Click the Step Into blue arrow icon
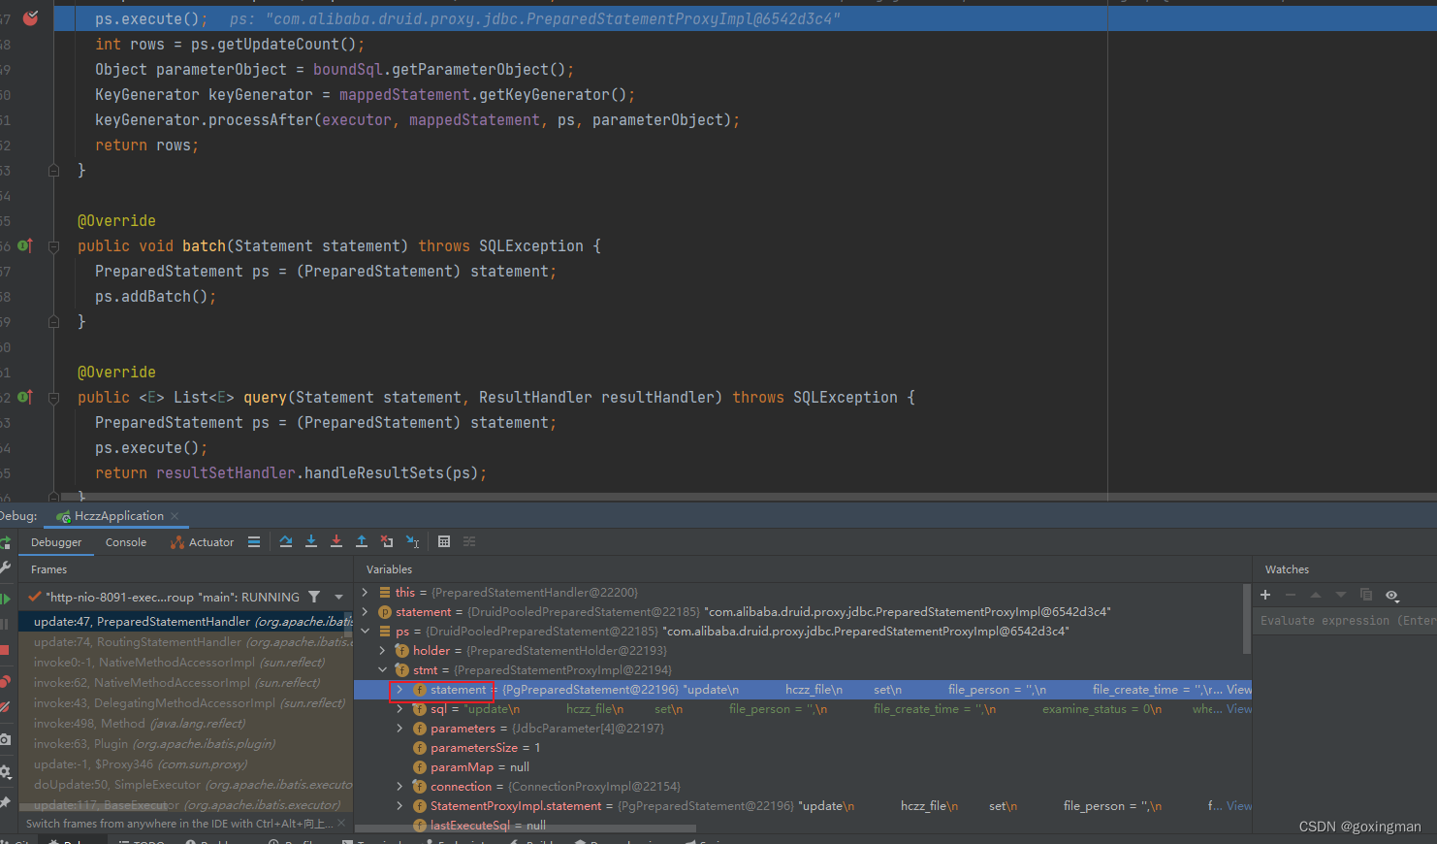The image size is (1437, 844). (x=311, y=541)
